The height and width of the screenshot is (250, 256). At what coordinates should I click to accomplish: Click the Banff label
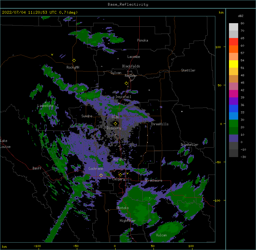[x=37, y=168]
